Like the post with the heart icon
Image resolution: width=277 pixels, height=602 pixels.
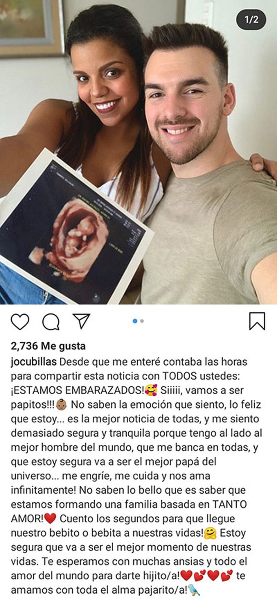tap(20, 322)
